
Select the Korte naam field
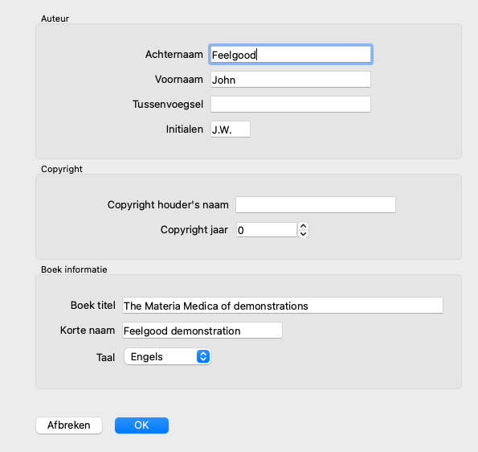(x=202, y=331)
